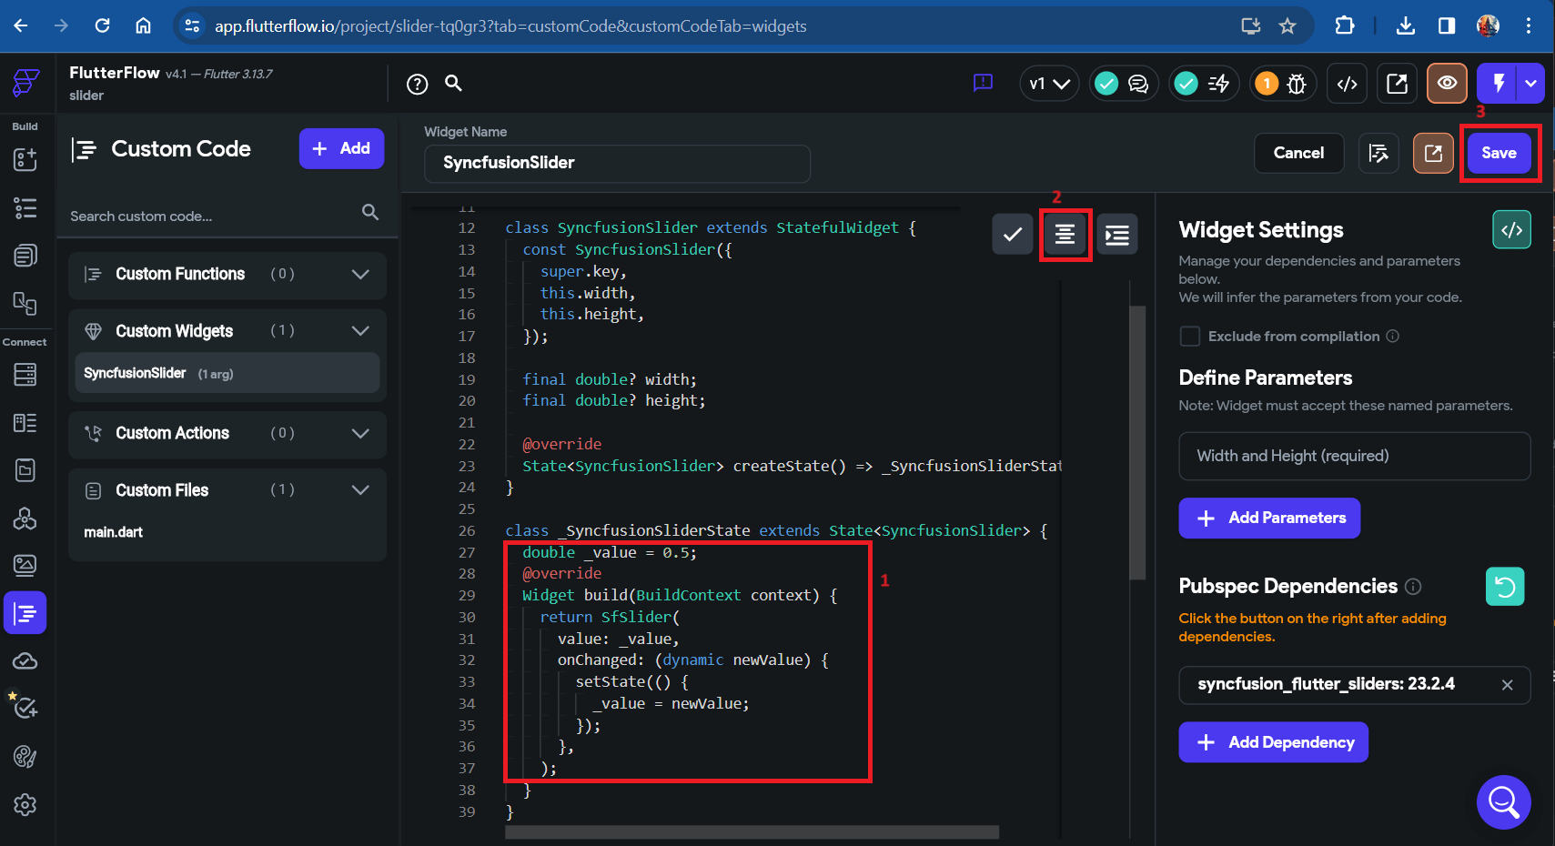Open the Widget Palette add icon
The height and width of the screenshot is (846, 1555).
pos(25,159)
